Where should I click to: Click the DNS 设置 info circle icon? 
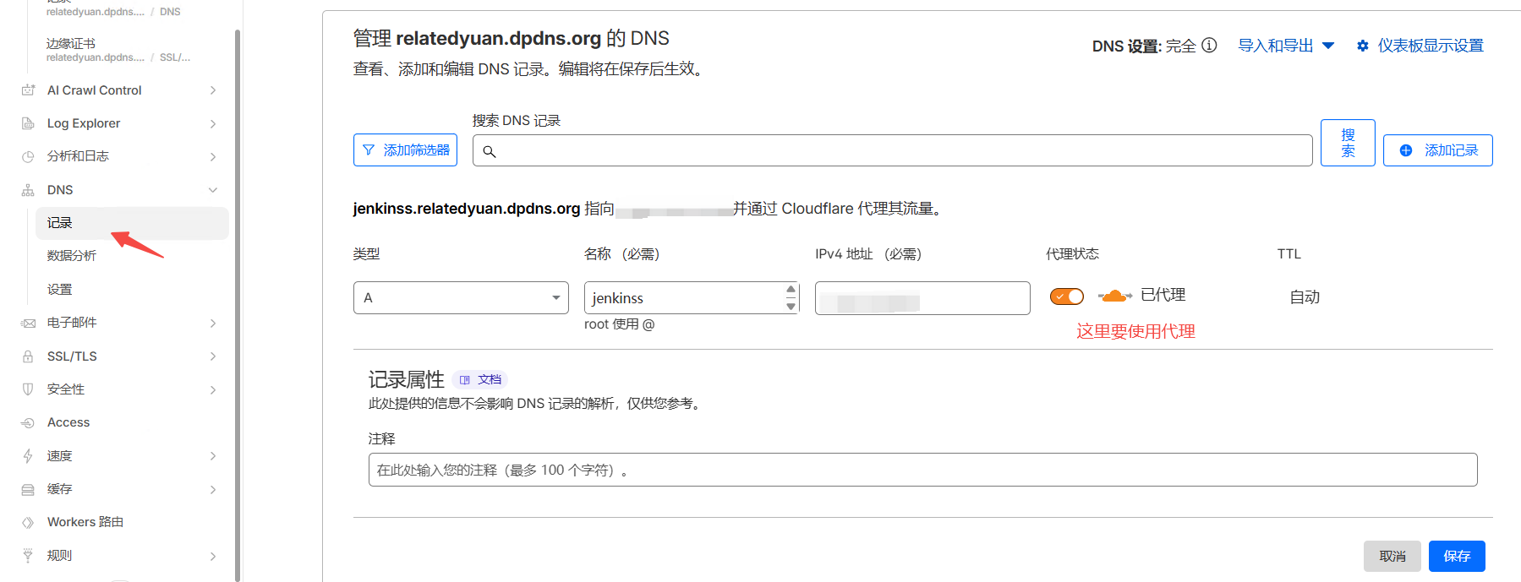click(1210, 45)
